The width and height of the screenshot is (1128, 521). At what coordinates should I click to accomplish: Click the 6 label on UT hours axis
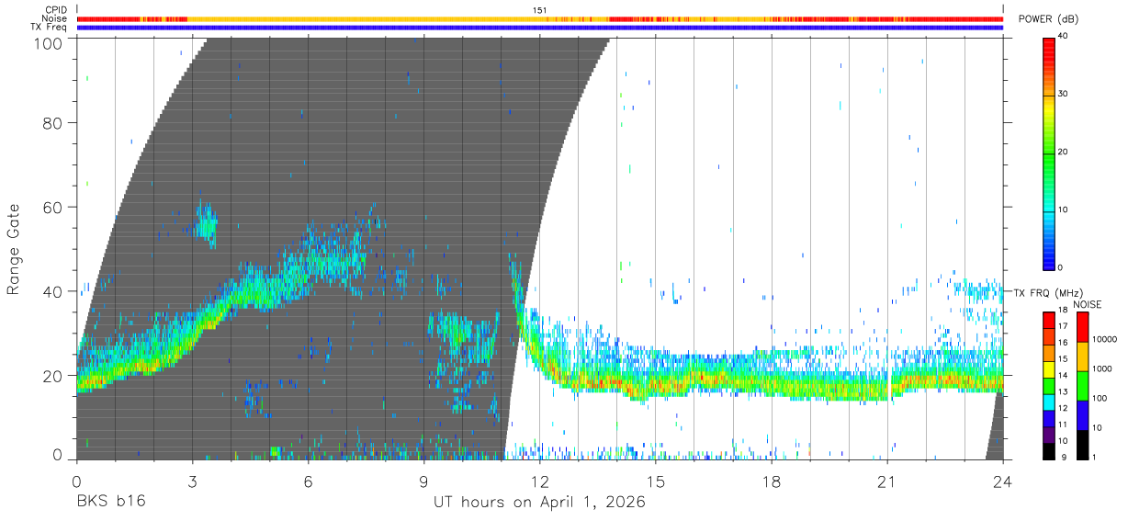tap(309, 481)
